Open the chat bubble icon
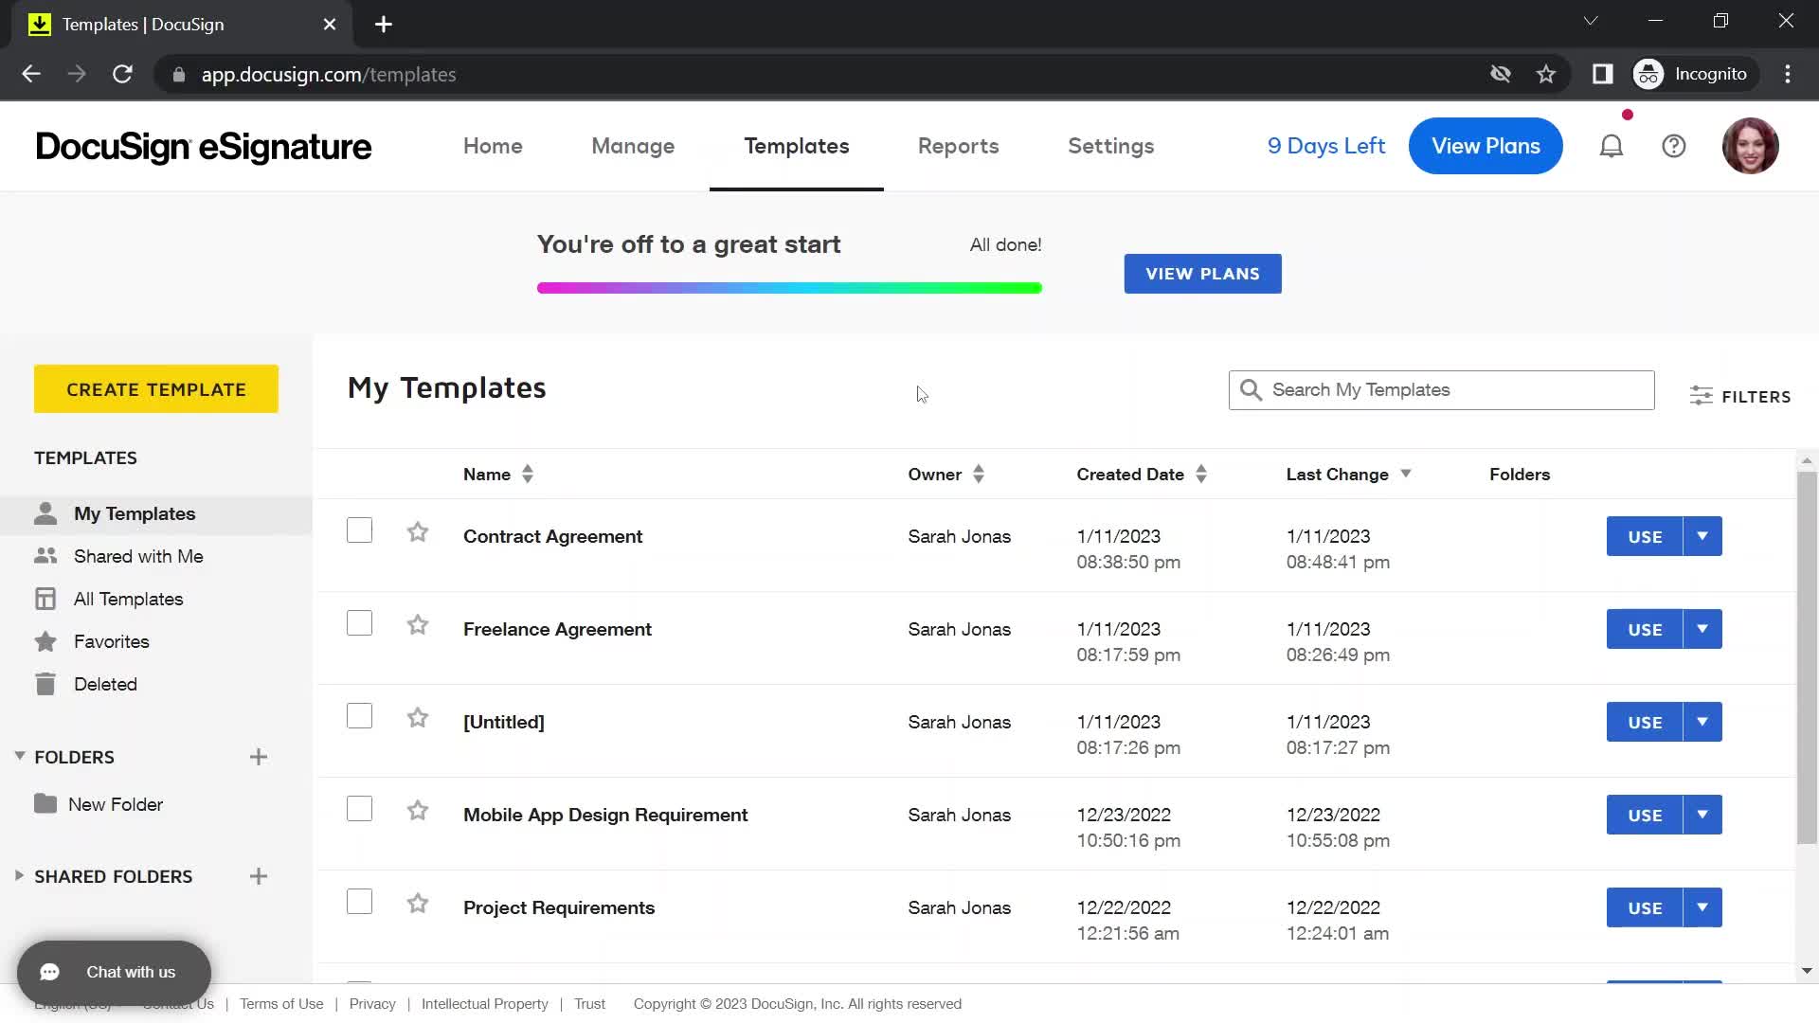 [x=50, y=972]
